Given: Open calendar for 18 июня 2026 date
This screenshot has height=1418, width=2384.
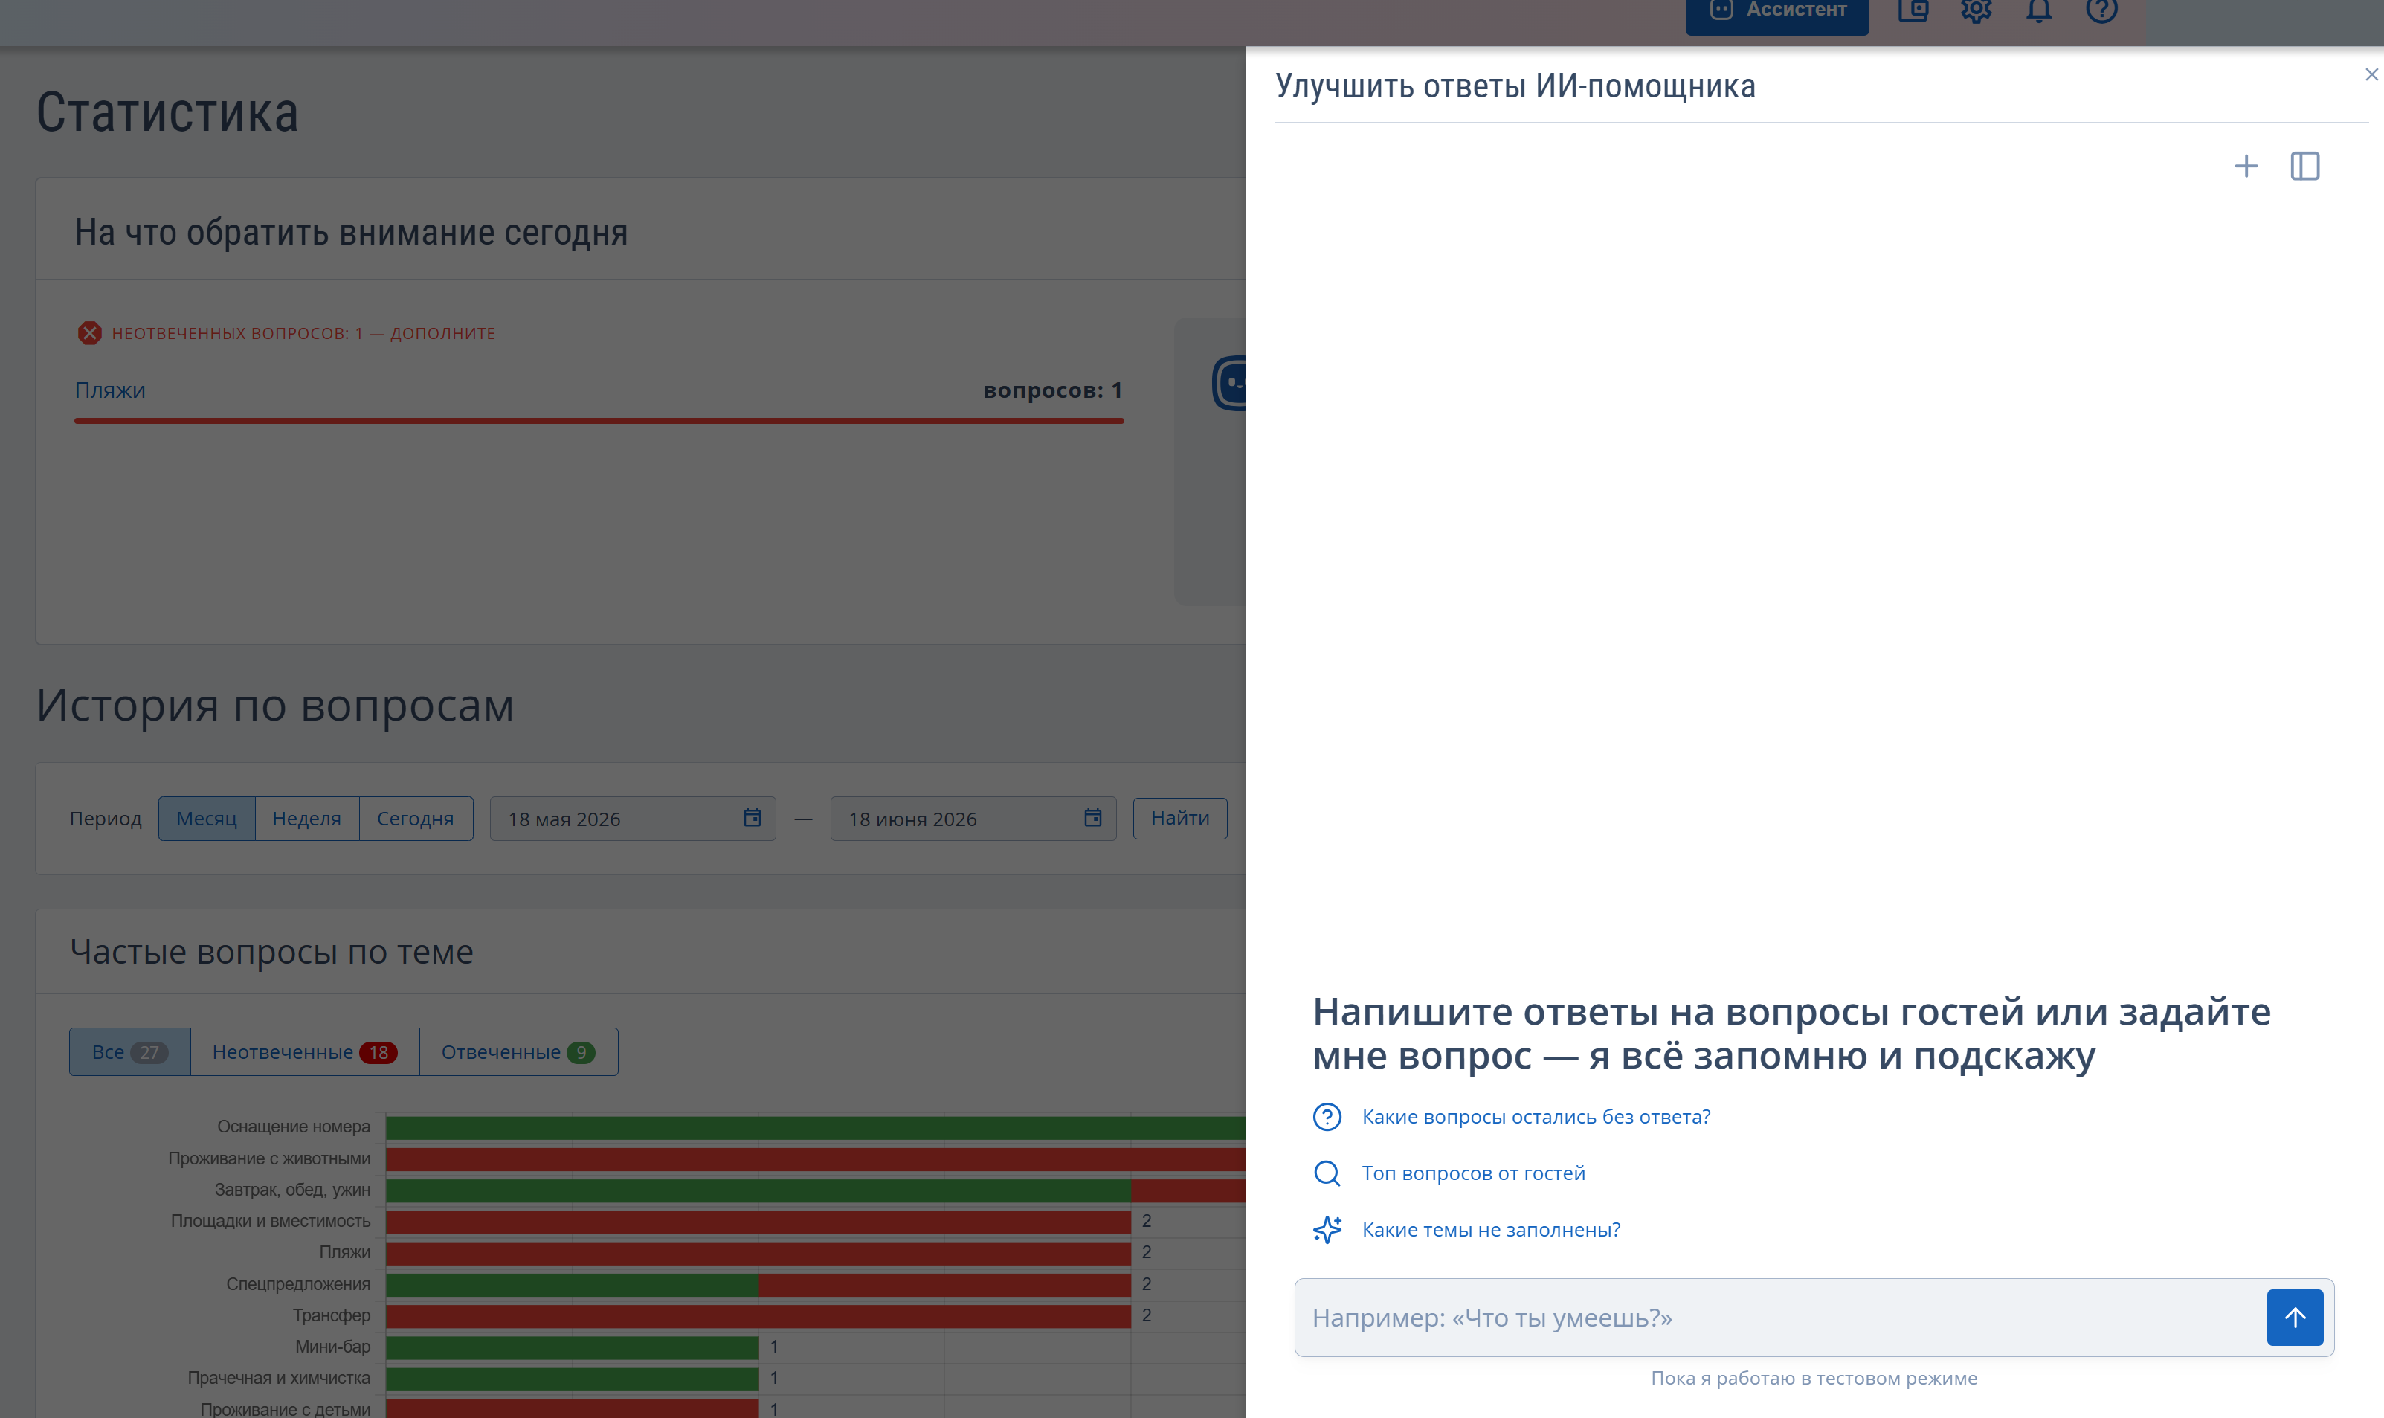Looking at the screenshot, I should (x=1092, y=818).
